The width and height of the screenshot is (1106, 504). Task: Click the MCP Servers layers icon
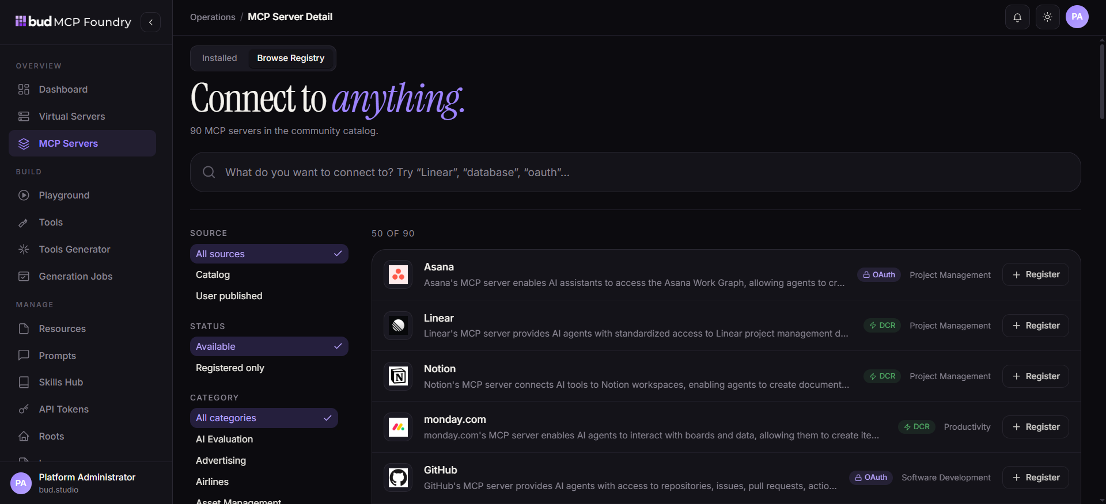tap(24, 143)
